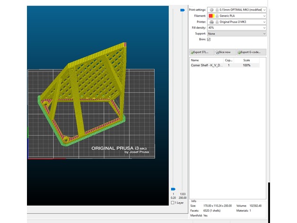
Task: Click the lock icon beside 0.15mm OPTIMAL MK3
Action: 217,10
